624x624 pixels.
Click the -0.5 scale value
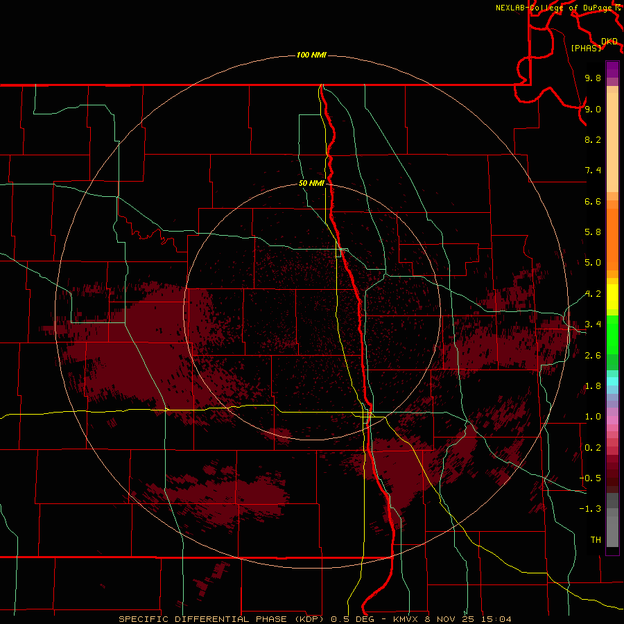tap(590, 478)
